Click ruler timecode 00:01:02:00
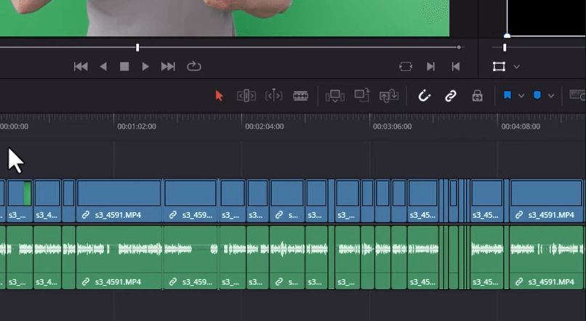Screen dimensions: 586x321 tap(137, 126)
